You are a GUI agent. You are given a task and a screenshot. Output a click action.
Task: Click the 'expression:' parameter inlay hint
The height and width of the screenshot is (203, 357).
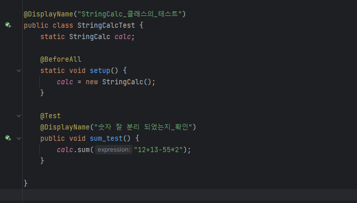coord(113,150)
